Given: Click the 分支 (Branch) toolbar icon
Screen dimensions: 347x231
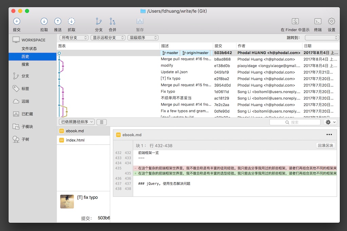Looking at the screenshot, I should pos(99,21).
